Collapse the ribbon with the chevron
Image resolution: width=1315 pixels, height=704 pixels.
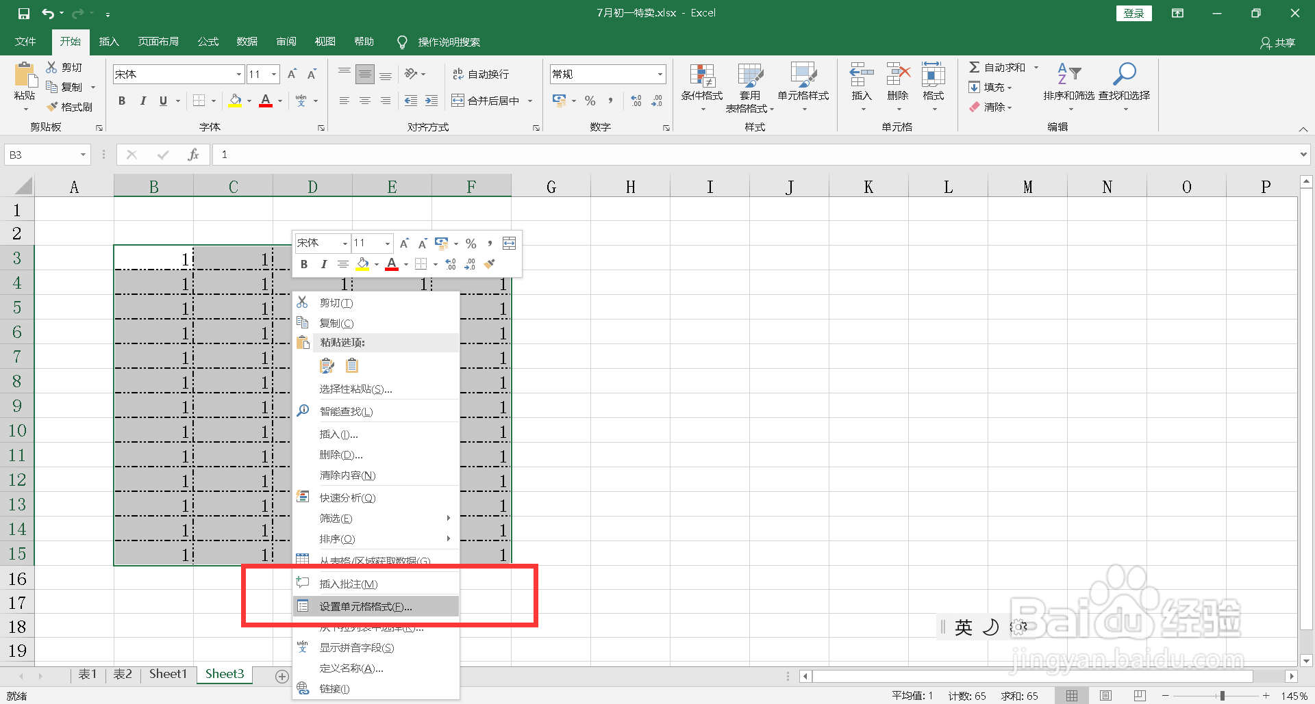(1303, 129)
